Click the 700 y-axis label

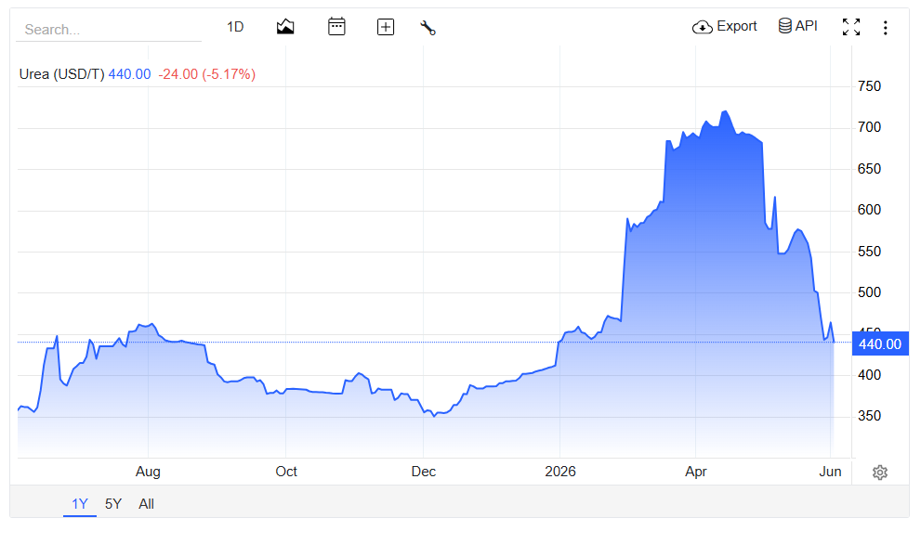[x=869, y=127]
